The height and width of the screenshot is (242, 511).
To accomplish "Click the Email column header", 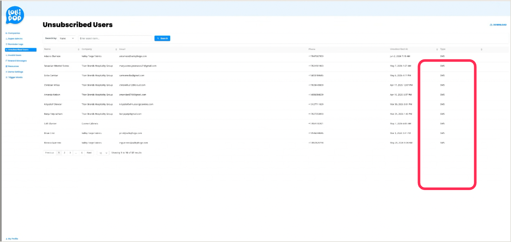I will pos(122,49).
